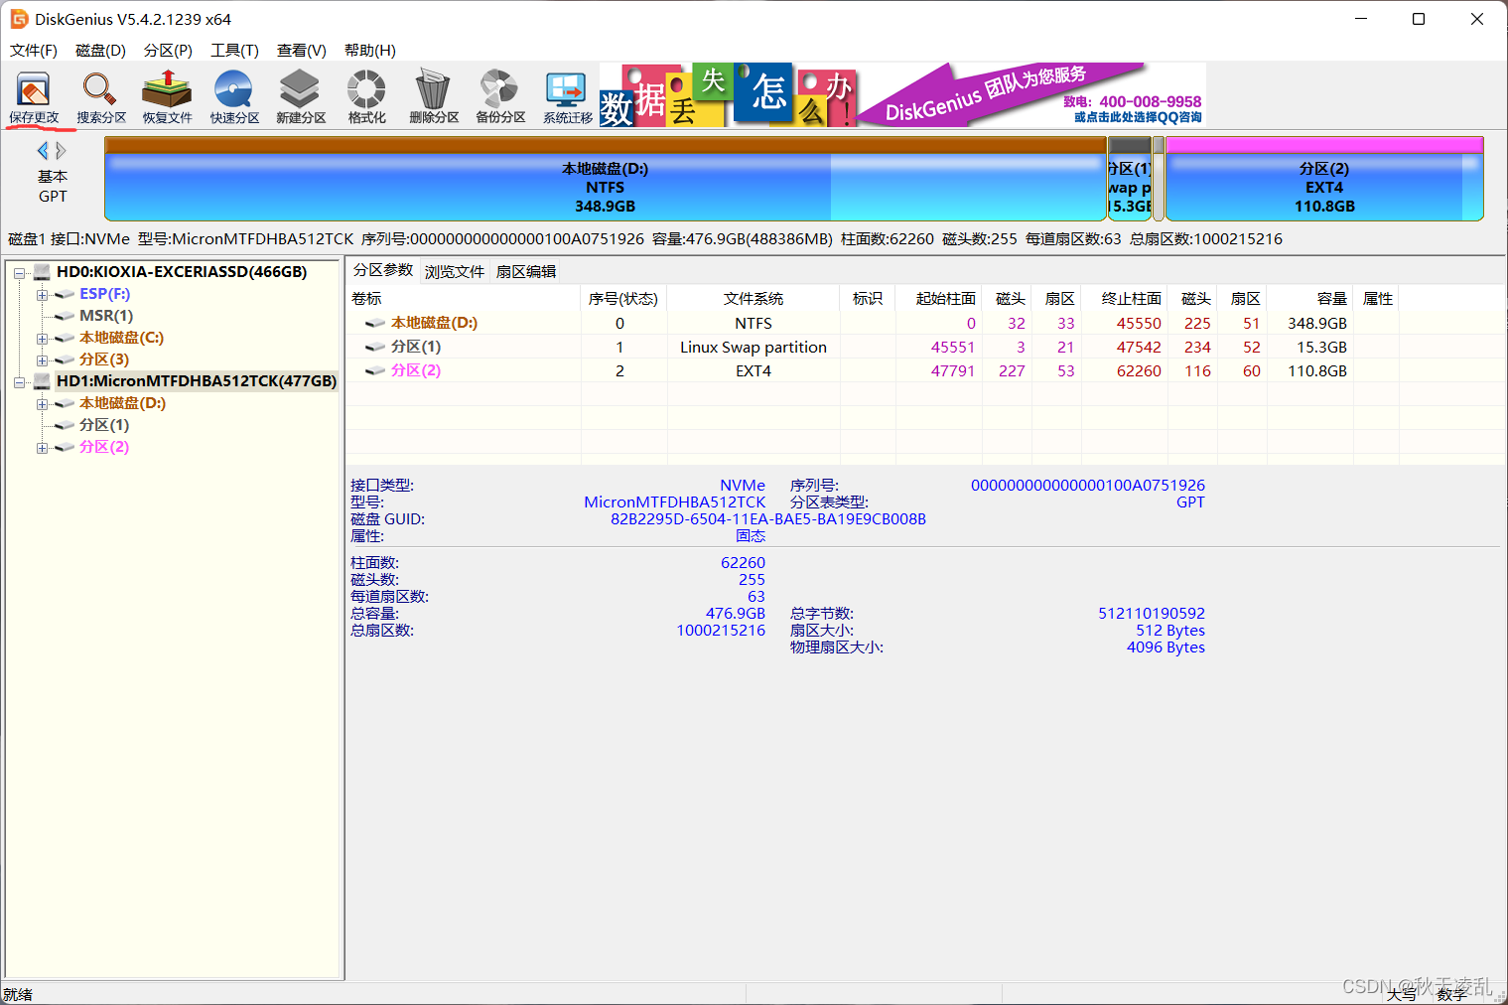Collapse the HD0:KIOXIA-EXCERIASSD disk node
Image resolution: width=1508 pixels, height=1005 pixels.
click(x=19, y=273)
